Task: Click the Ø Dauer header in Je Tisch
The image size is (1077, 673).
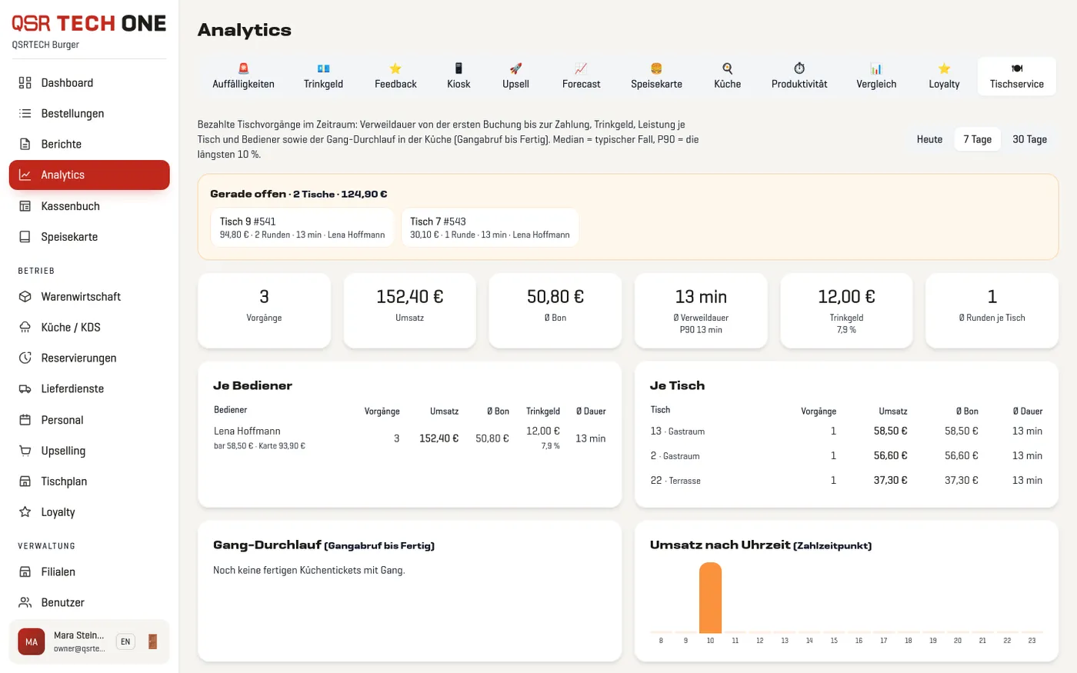Action: coord(1027,411)
